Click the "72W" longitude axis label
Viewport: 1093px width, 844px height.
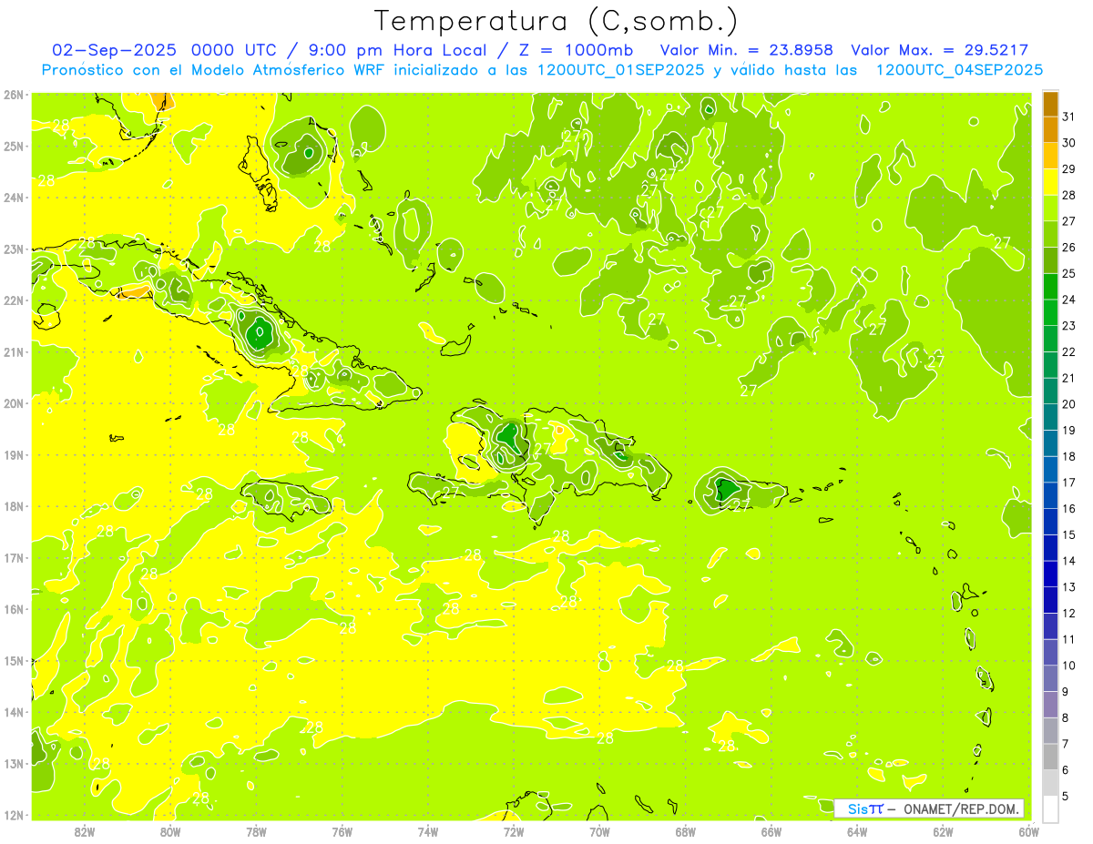point(514,831)
